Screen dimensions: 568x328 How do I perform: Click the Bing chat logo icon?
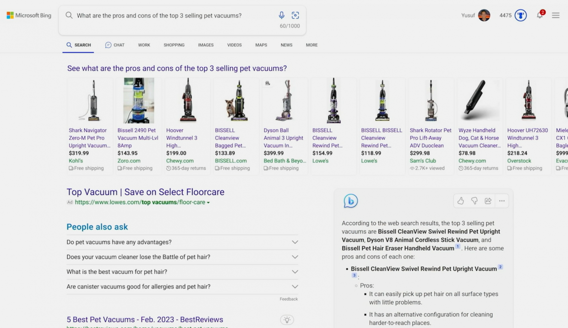pos(350,201)
